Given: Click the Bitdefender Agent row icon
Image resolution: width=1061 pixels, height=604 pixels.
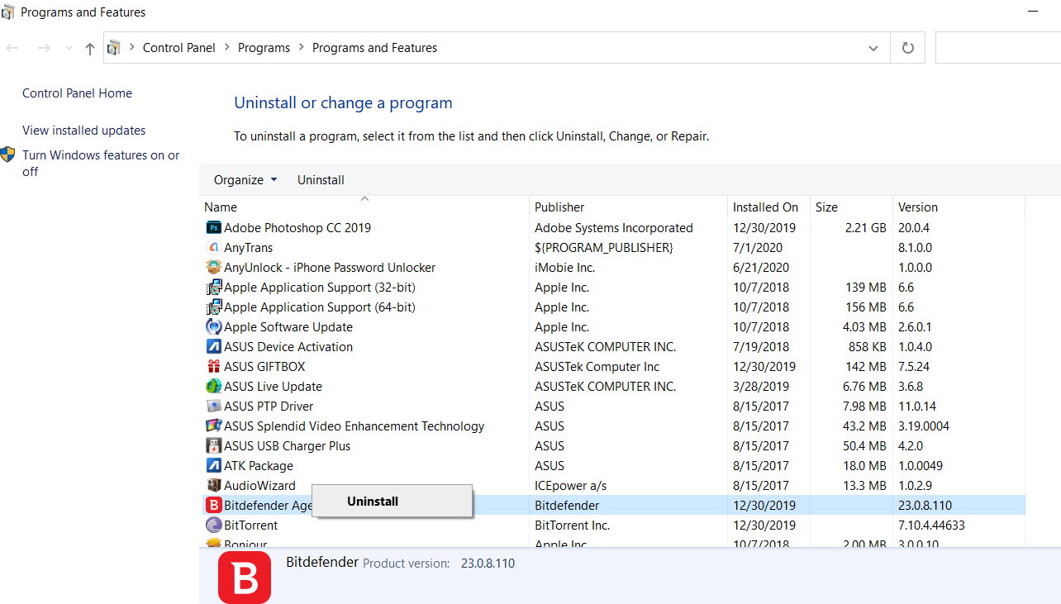Looking at the screenshot, I should tap(213, 506).
